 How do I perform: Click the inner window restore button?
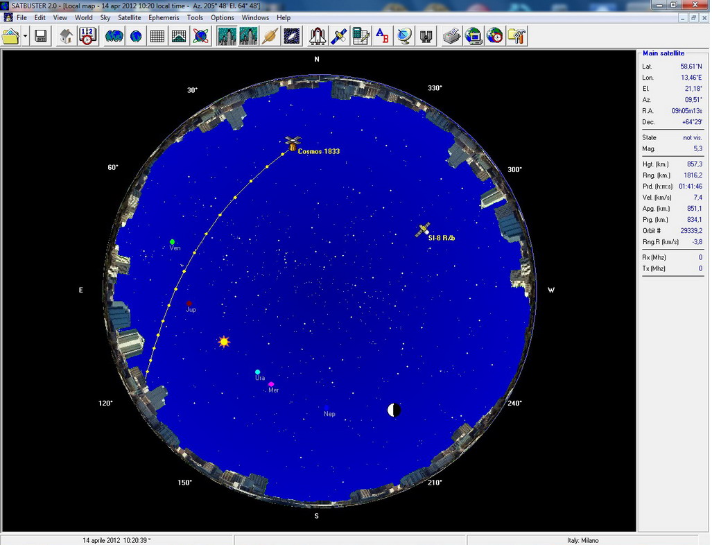point(693,18)
